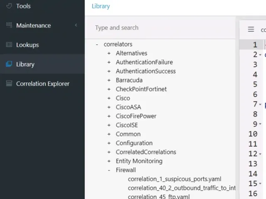Expand the Entity Monitoring folder plus sign
Screen dimensions: 266x199
pyautogui.click(x=109, y=161)
